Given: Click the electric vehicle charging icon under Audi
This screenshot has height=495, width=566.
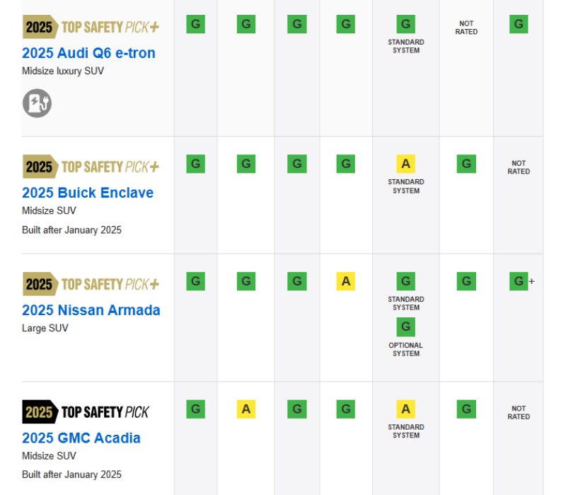Looking at the screenshot, I should point(37,103).
